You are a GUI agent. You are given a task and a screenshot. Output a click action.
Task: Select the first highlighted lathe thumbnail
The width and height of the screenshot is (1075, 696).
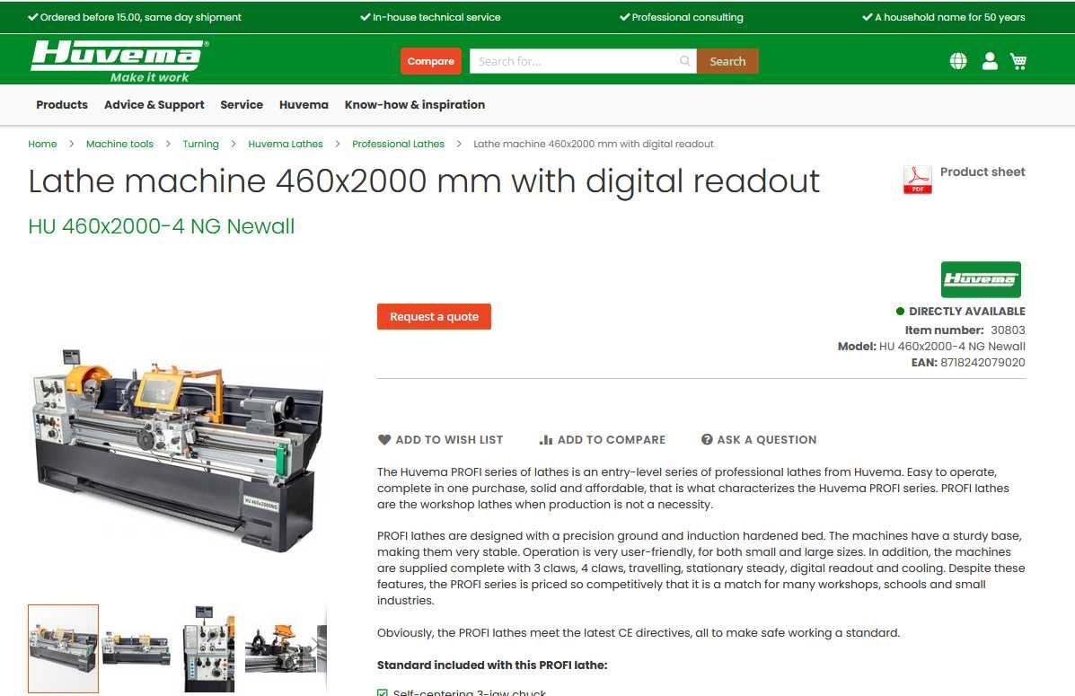point(63,648)
